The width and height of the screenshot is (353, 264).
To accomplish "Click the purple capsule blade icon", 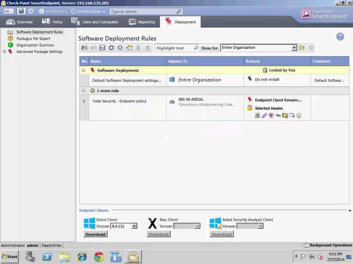I will click(264, 115).
